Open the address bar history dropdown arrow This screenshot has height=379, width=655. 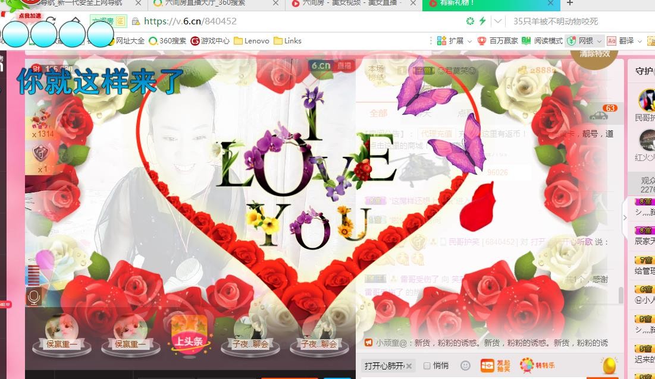click(497, 21)
